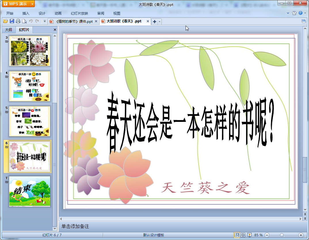Switch to the 大纲 panel tab
The image size is (309, 240).
click(x=9, y=30)
